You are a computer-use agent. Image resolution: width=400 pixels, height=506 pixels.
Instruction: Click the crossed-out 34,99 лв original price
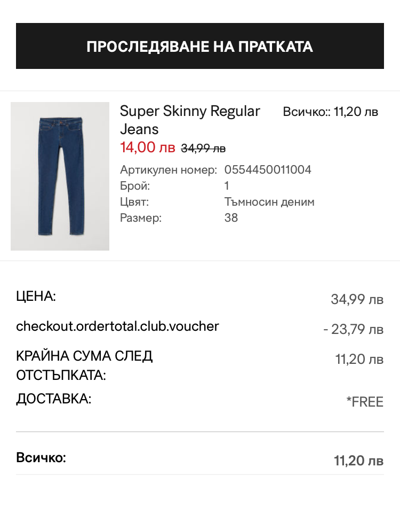click(203, 148)
